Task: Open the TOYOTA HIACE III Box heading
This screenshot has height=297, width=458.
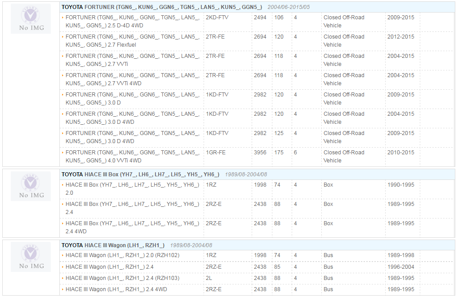Action: [x=140, y=174]
